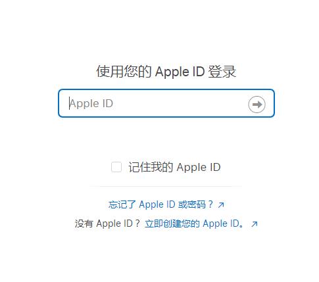Focus the Apple ID input field

(166, 103)
